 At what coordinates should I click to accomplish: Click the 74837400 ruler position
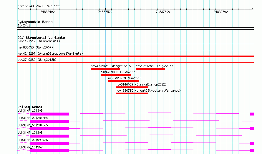(48, 12)
